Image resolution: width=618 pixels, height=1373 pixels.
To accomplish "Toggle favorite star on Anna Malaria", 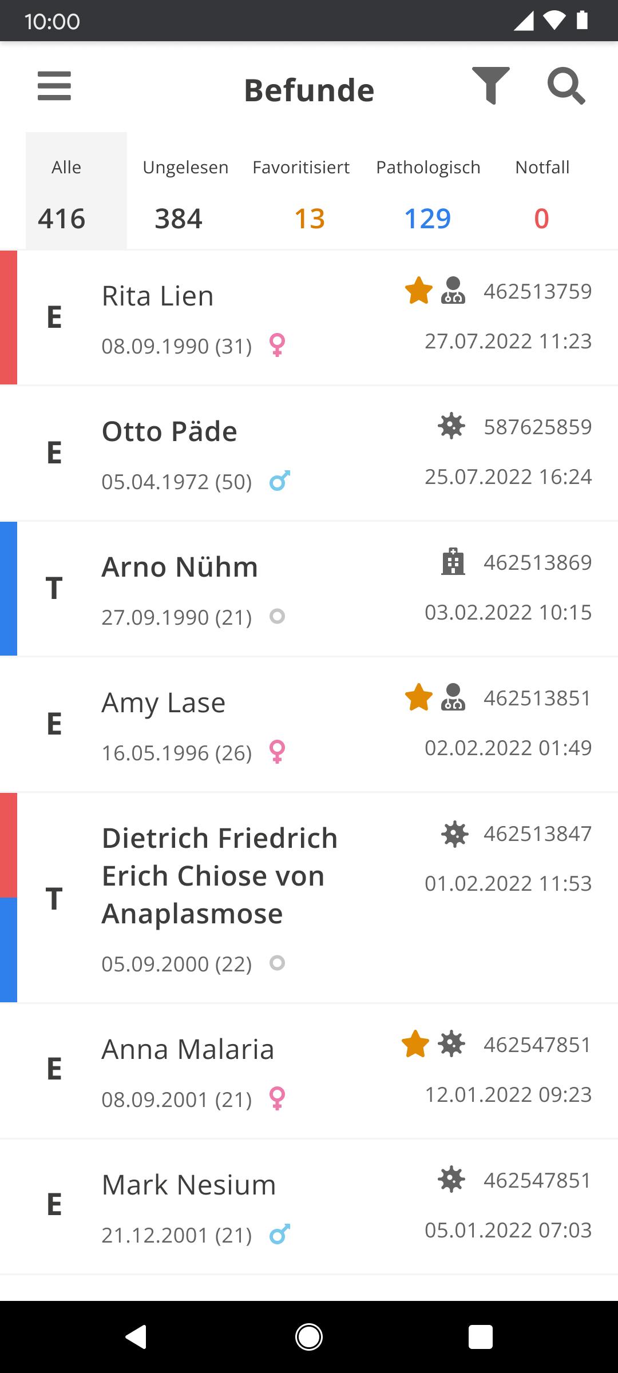I will pyautogui.click(x=415, y=1044).
